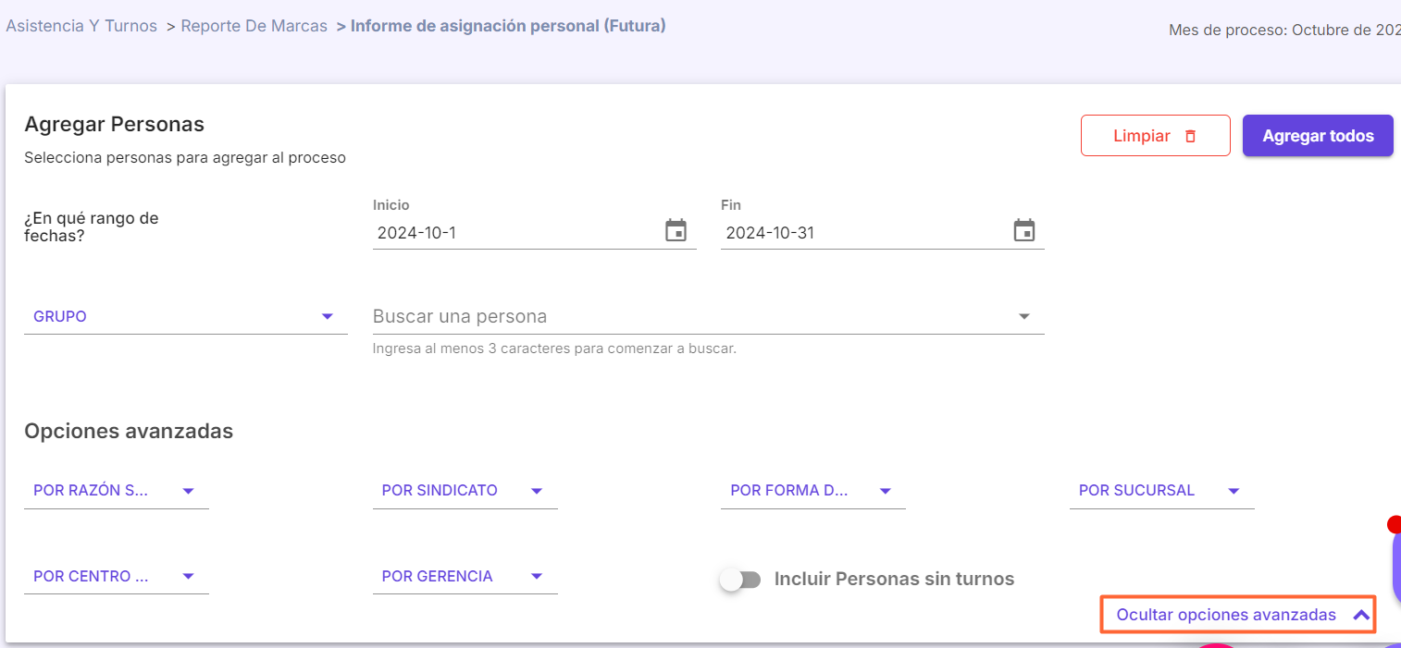Screen dimensions: 1401x648
Task: Click the Mes de proceso text
Action: [x=1284, y=30]
